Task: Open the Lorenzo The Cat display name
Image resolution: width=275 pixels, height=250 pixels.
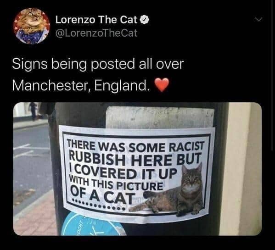Action: 96,20
